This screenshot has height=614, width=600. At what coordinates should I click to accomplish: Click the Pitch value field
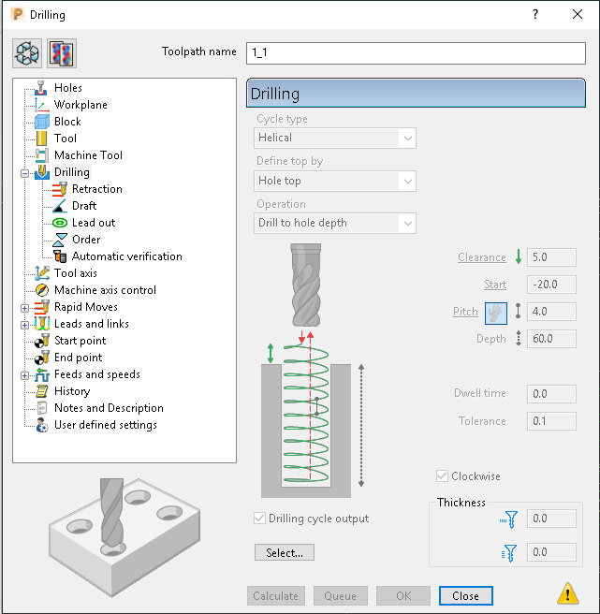[x=551, y=312]
